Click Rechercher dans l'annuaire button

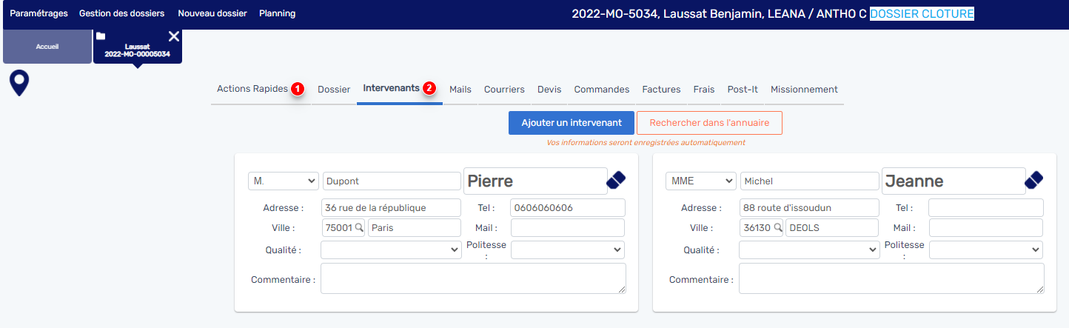pyautogui.click(x=709, y=123)
